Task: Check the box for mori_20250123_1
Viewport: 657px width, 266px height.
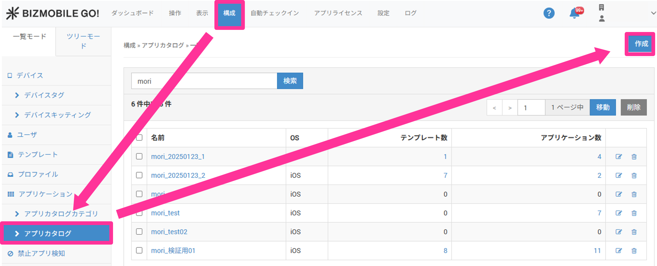Action: pos(139,156)
